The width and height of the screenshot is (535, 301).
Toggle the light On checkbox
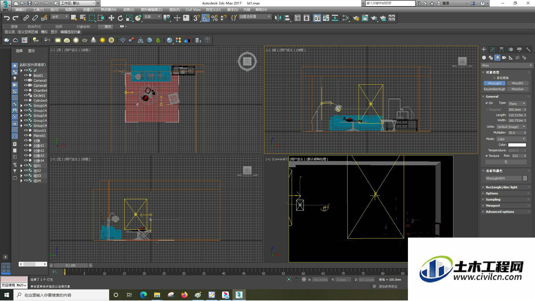tap(487, 103)
